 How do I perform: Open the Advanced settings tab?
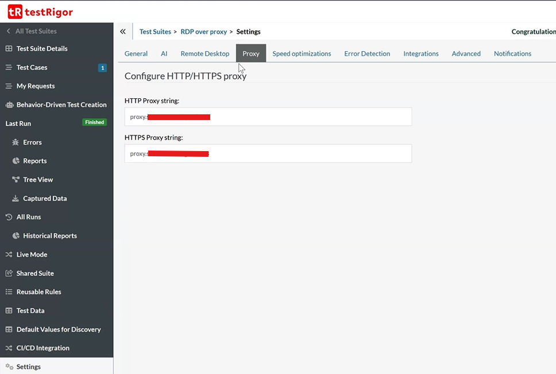466,53
